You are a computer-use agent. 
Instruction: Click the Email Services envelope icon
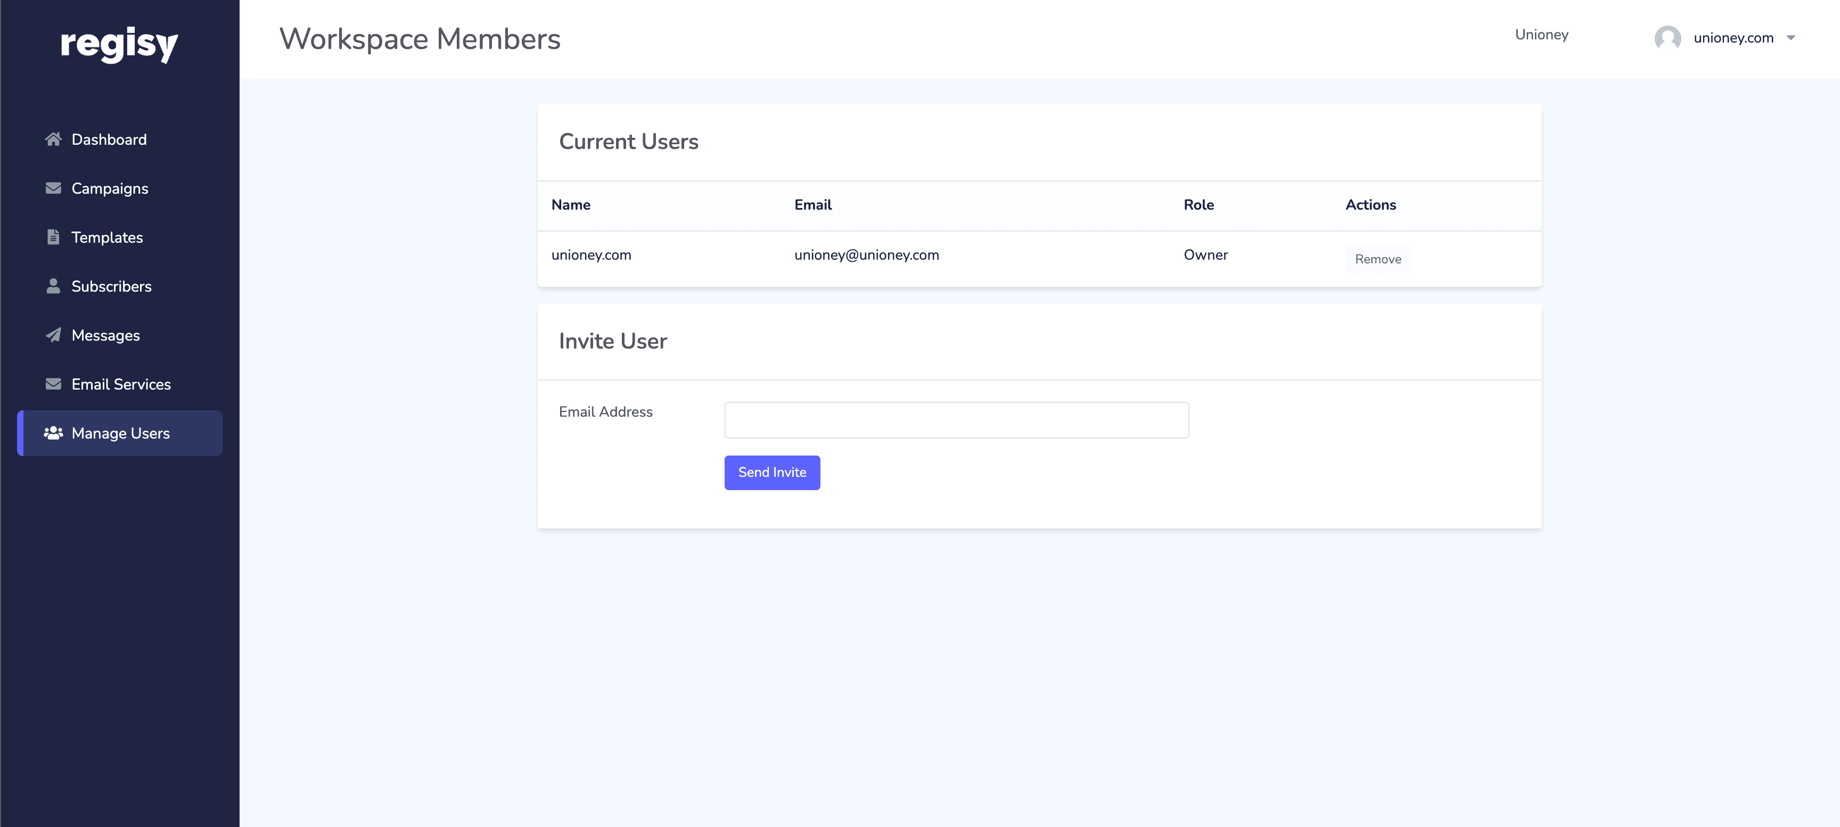pyautogui.click(x=53, y=384)
